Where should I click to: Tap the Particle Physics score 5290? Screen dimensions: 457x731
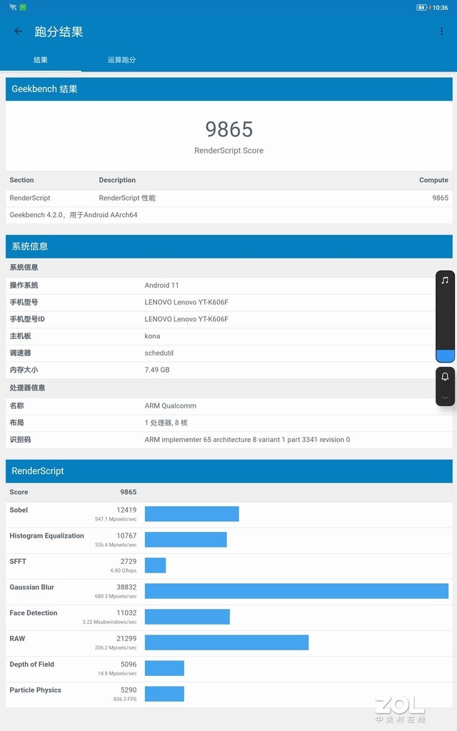(129, 690)
